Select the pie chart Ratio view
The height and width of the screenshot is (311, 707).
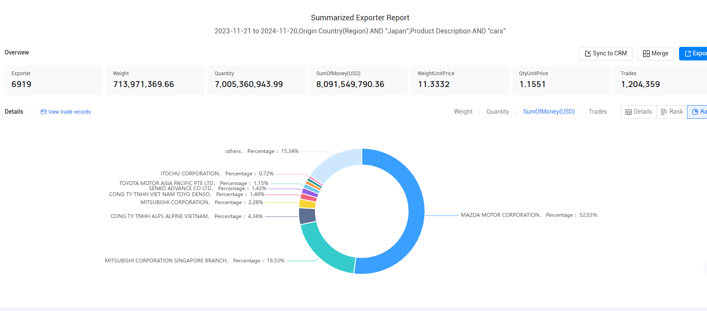click(698, 112)
